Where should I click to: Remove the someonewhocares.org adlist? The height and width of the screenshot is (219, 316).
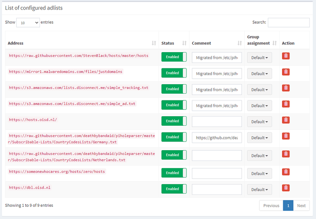286,172
